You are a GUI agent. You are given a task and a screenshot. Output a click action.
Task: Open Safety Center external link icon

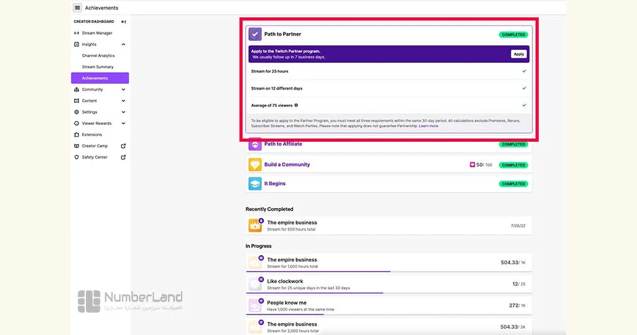click(124, 157)
